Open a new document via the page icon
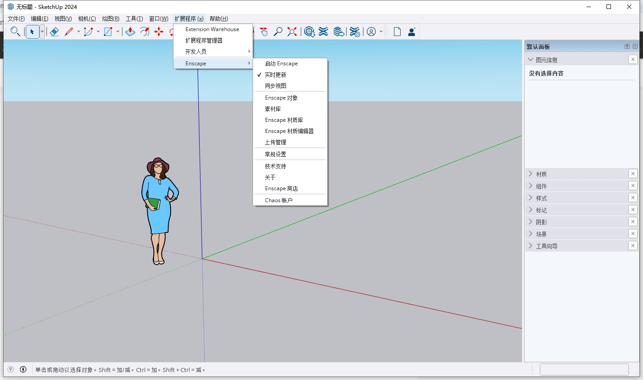The width and height of the screenshot is (643, 380). tap(397, 32)
